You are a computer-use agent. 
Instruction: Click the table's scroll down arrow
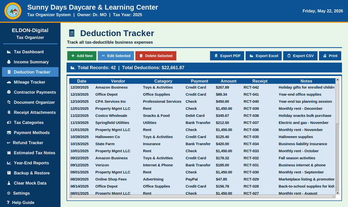pos(338,193)
